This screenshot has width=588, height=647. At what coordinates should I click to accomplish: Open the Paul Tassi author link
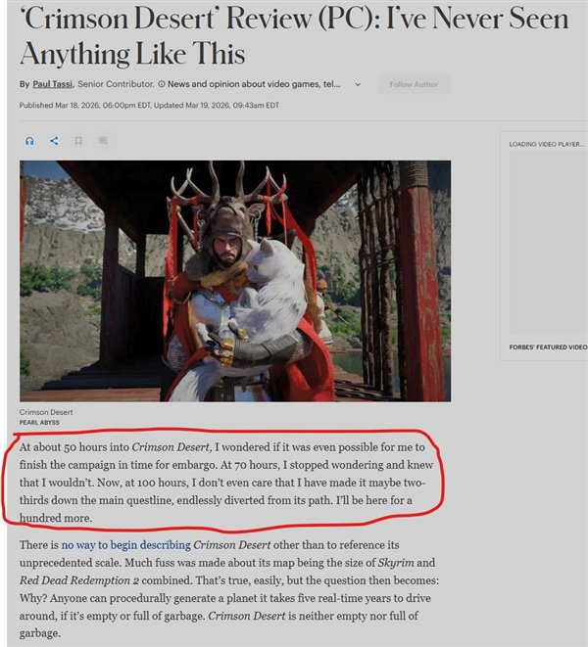53,84
